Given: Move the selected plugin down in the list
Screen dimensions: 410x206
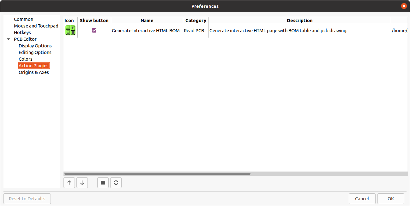Looking at the screenshot, I should 82,183.
